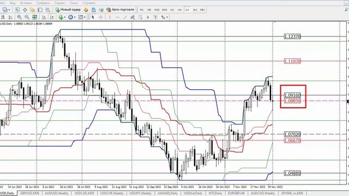Open the Графики menu
This screenshot has width=349, height=196.
43,3
